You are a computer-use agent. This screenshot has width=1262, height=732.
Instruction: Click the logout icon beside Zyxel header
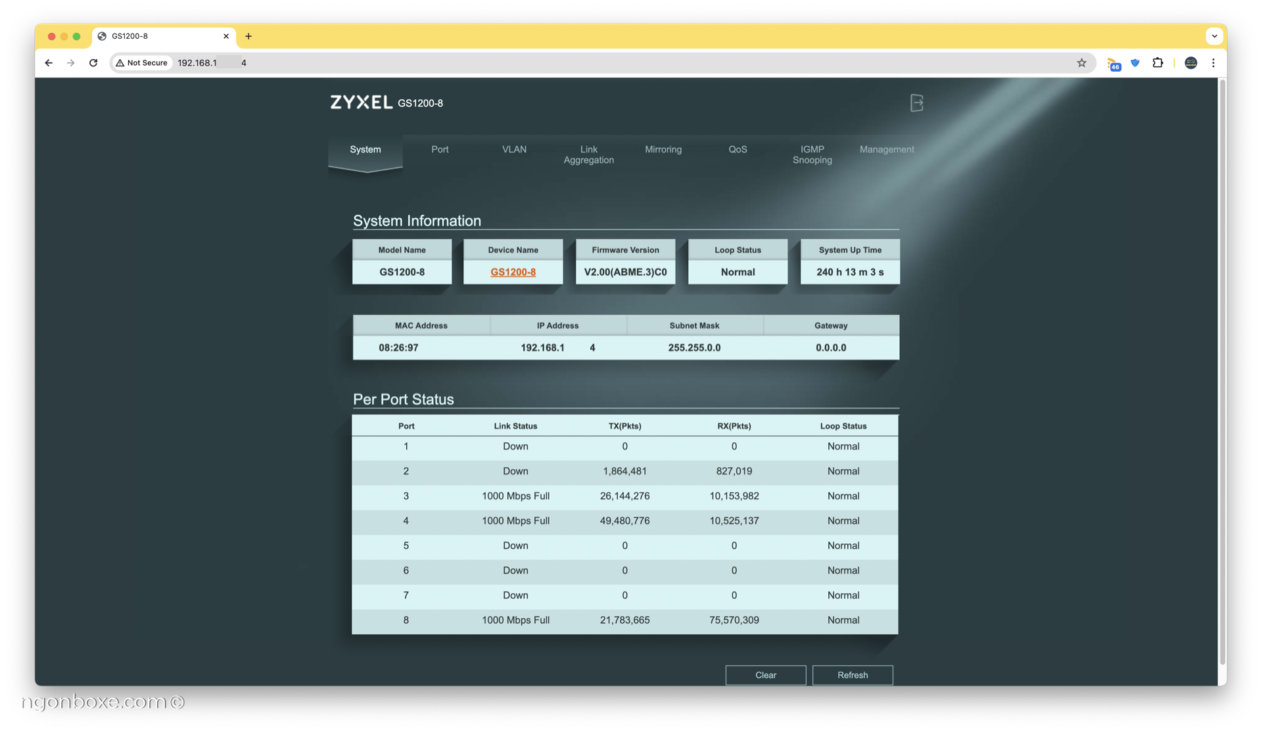tap(917, 103)
